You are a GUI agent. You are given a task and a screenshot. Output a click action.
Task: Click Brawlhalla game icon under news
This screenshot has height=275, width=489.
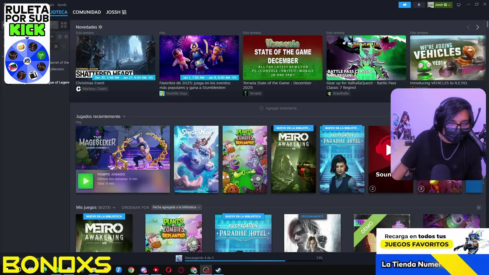[329, 93]
